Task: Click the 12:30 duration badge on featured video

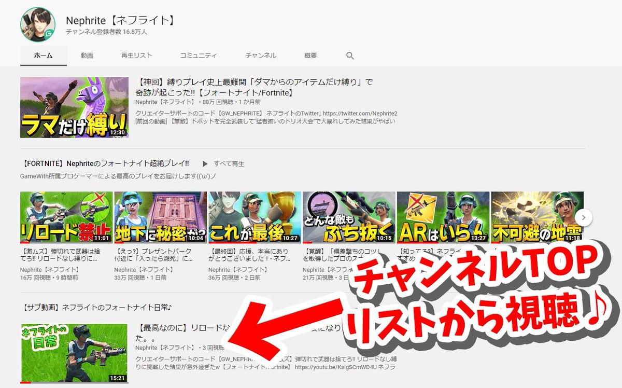Action: 119,132
